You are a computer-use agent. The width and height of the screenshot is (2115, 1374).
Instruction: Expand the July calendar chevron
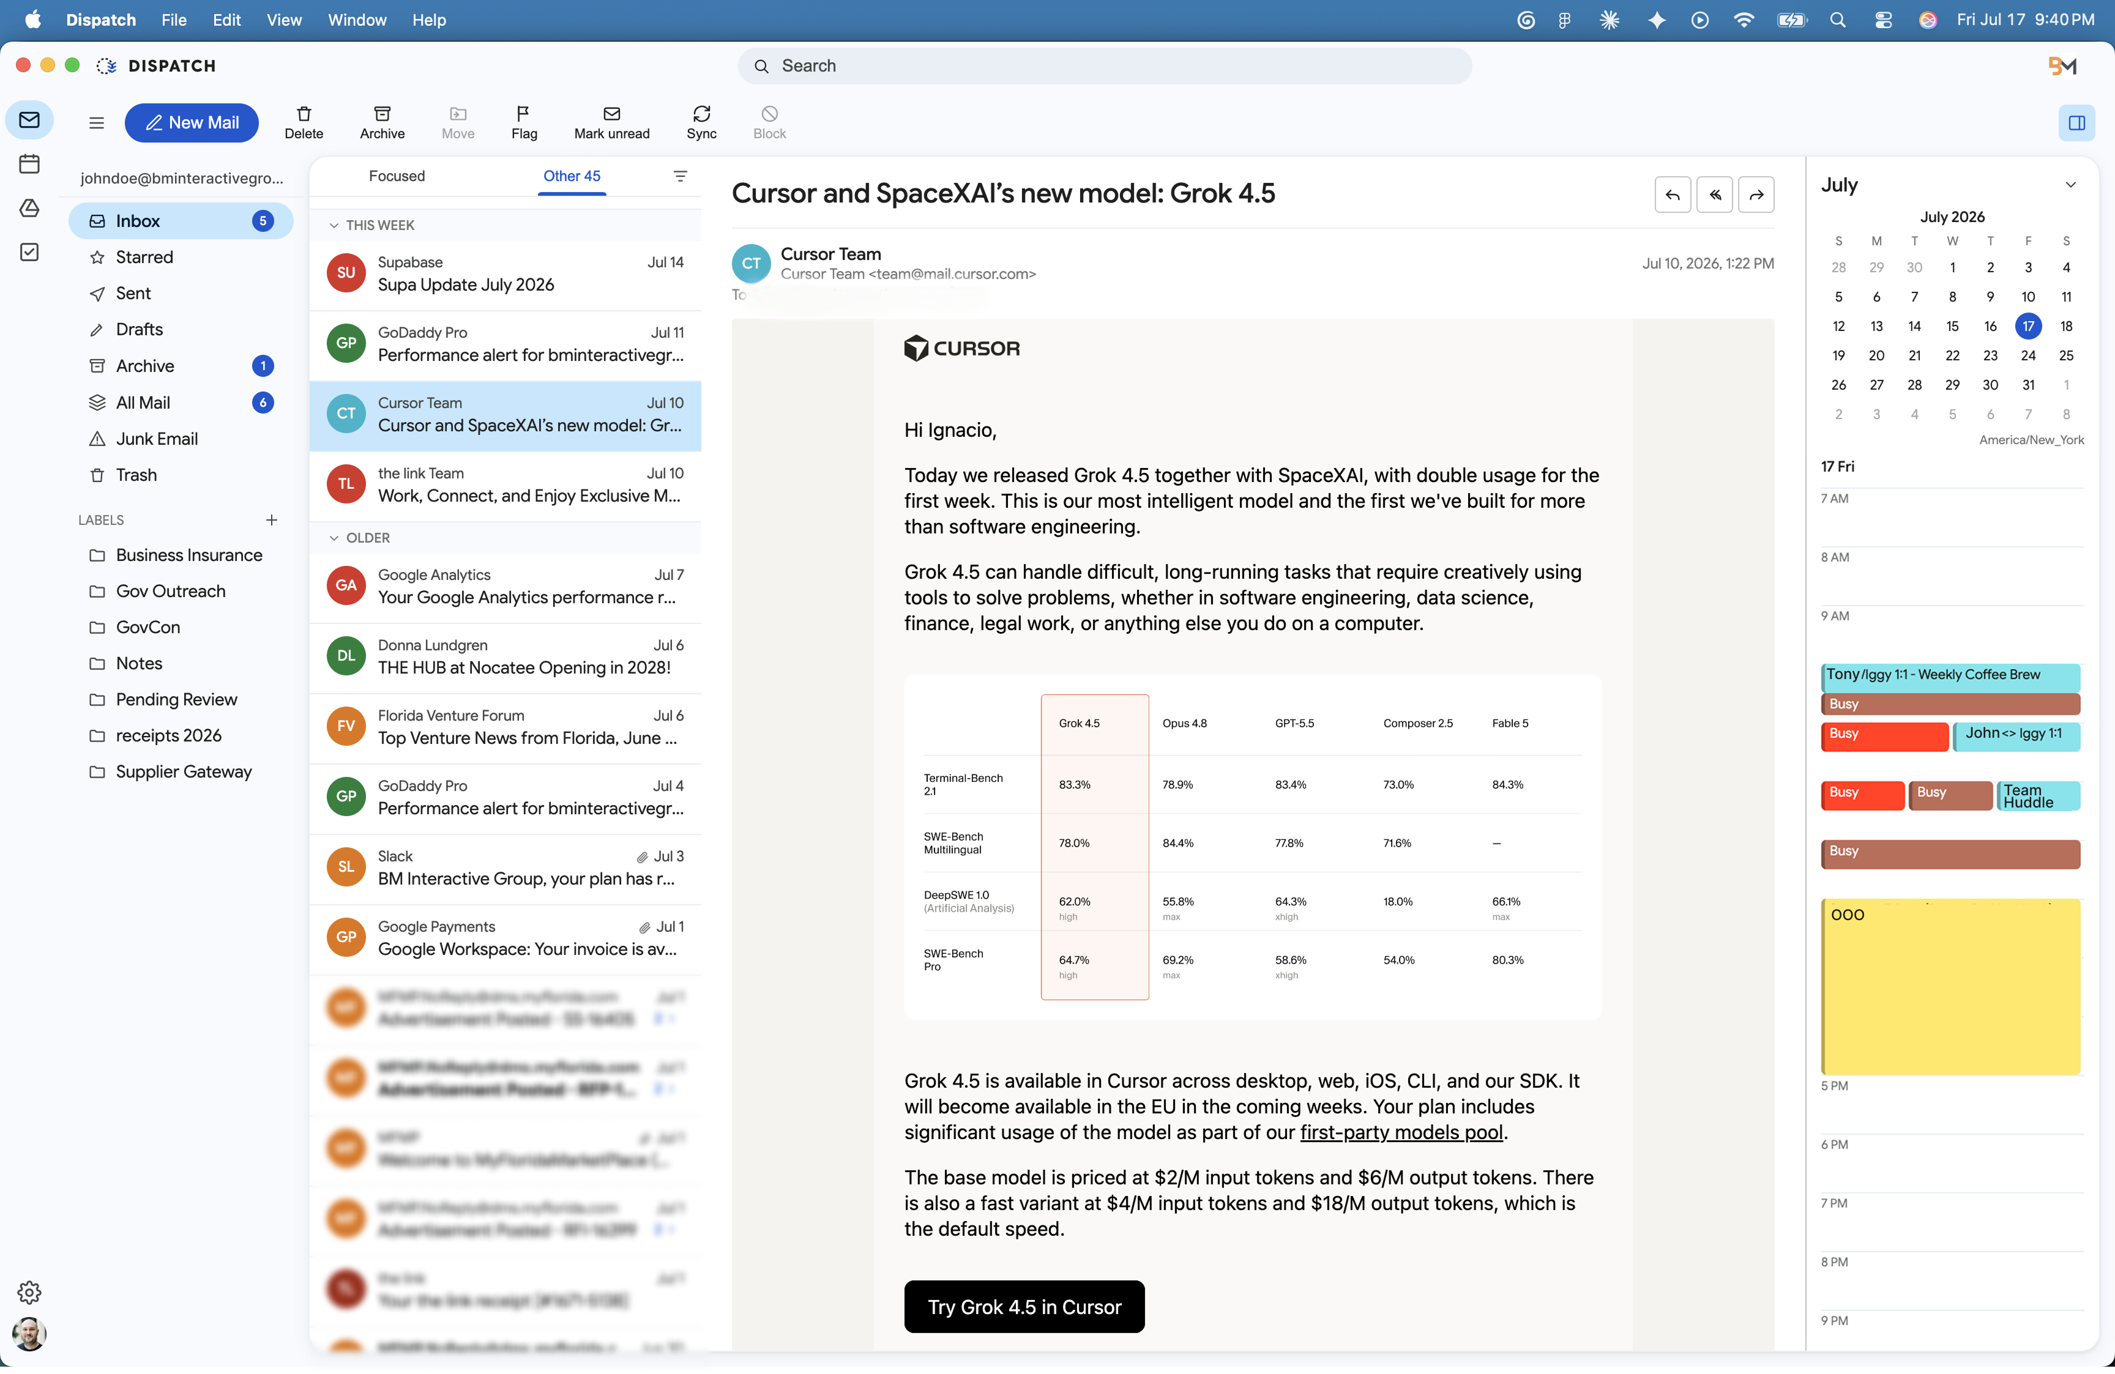(x=2070, y=185)
